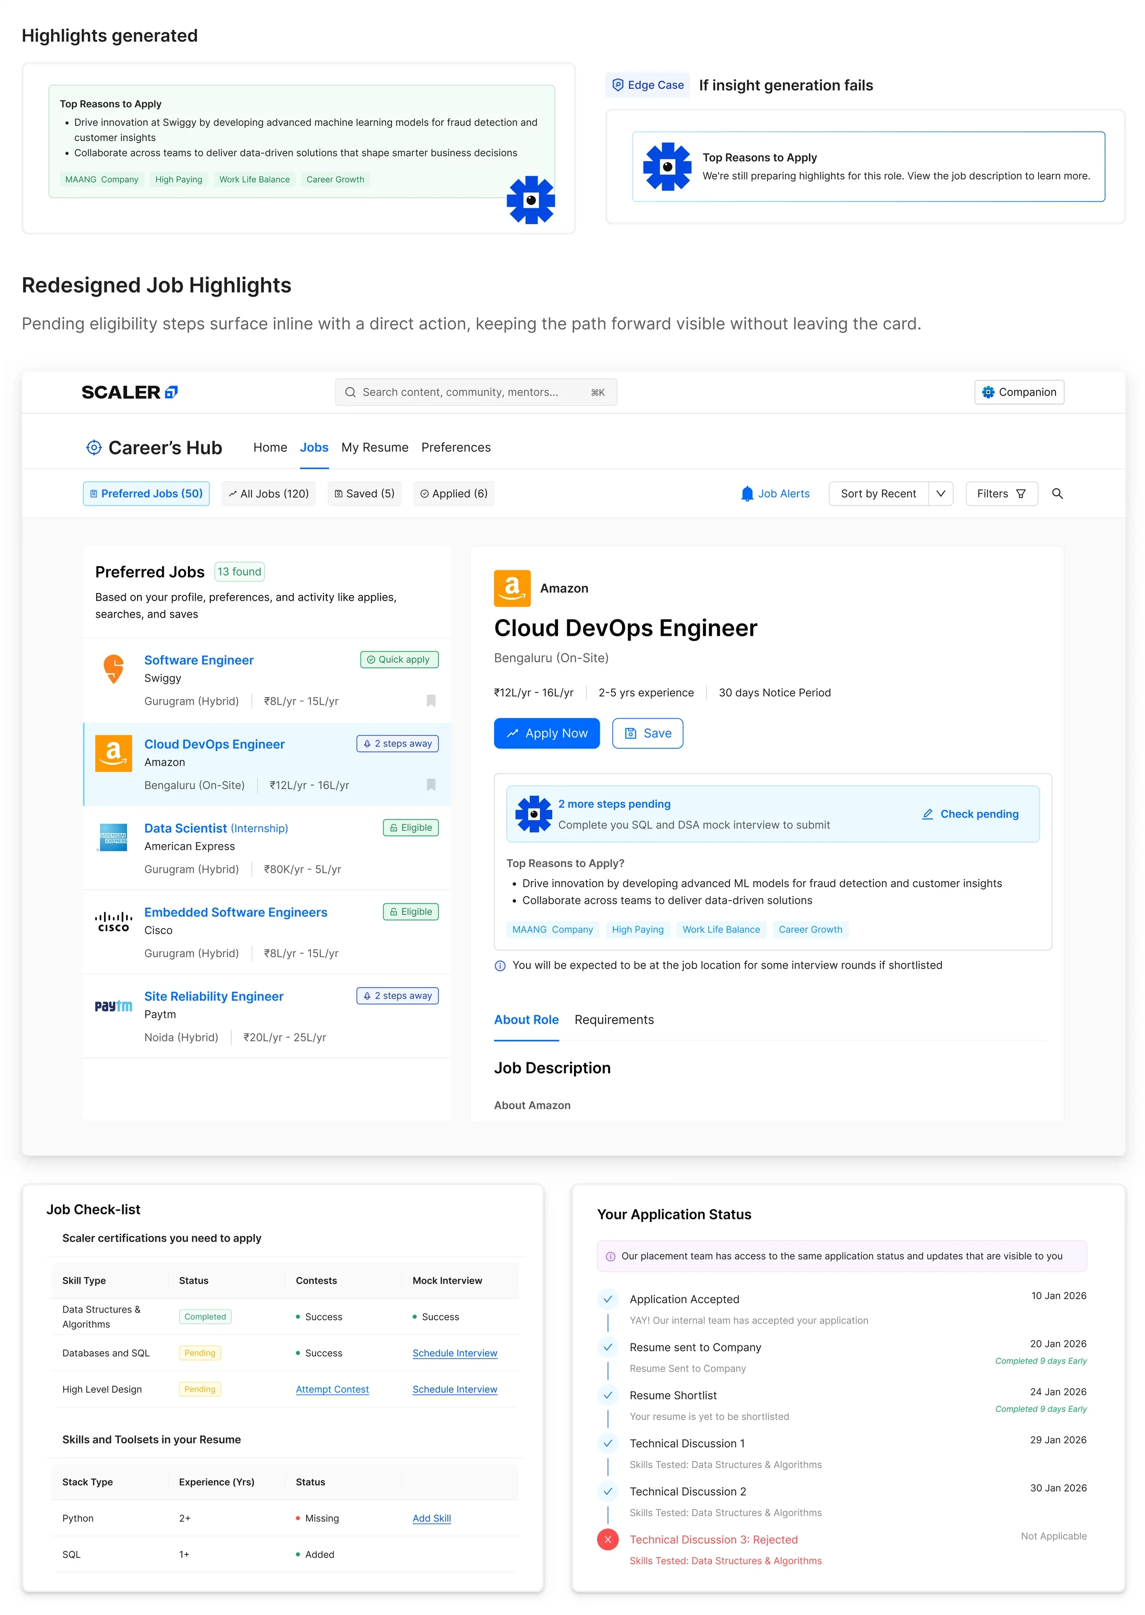Image resolution: width=1145 pixels, height=1615 pixels.
Task: Click Work Life Balance tag in job detail
Action: (x=721, y=929)
